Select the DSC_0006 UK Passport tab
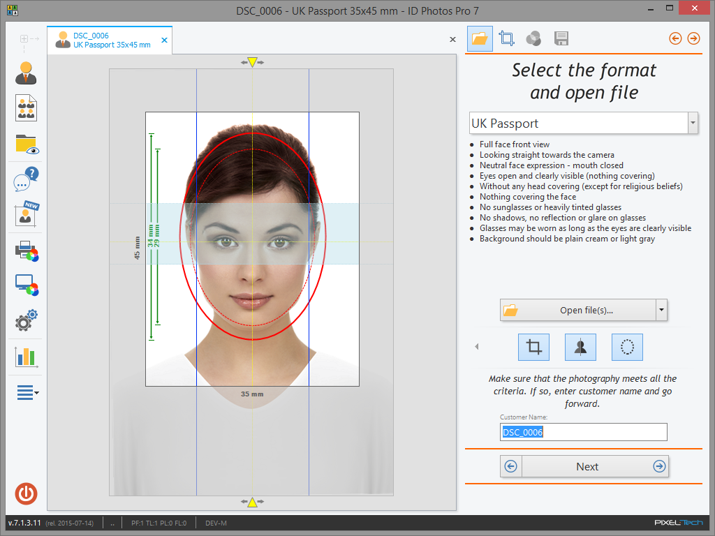The width and height of the screenshot is (715, 536). coord(105,40)
